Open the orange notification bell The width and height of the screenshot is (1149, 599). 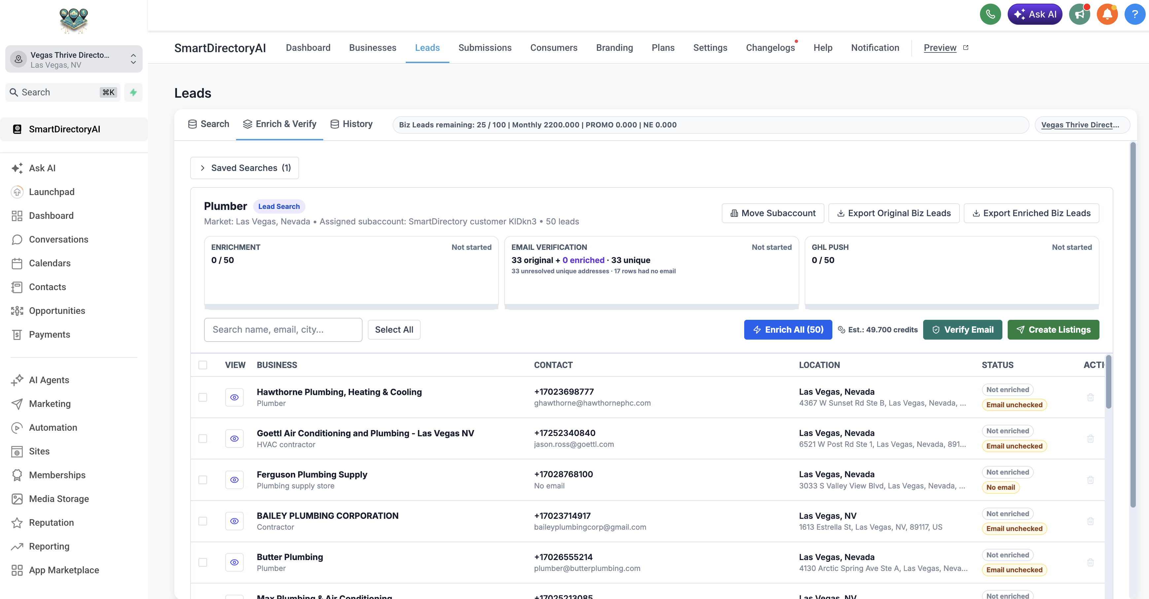click(1107, 14)
